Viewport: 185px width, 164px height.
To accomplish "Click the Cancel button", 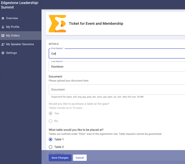I will pyautogui.click(x=80, y=158).
